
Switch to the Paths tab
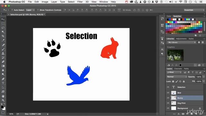[186, 69]
